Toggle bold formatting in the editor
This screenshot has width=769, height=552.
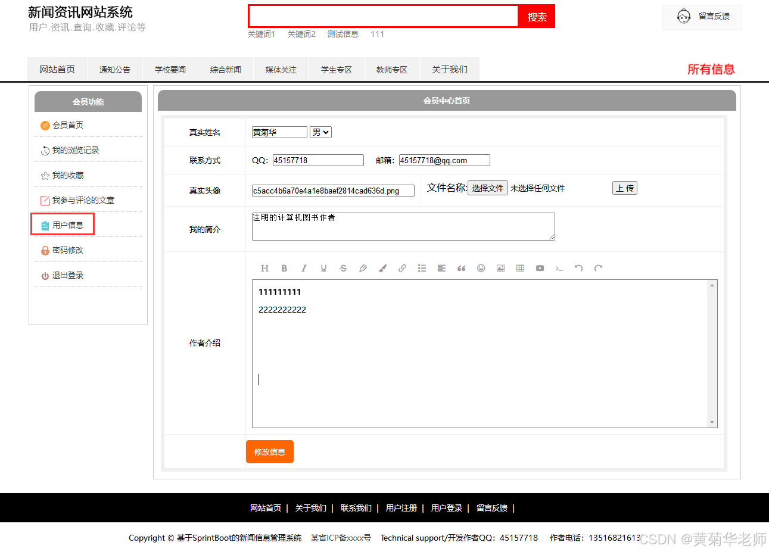tap(284, 268)
